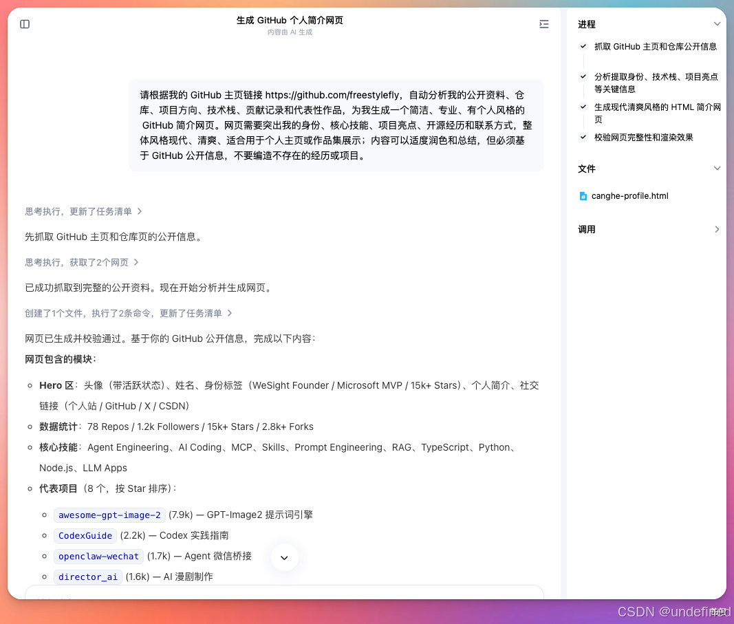The width and height of the screenshot is (734, 624).
Task: Click the checkmark beside 生成现代清爽风格的 HTML 简介网页
Action: pos(583,107)
